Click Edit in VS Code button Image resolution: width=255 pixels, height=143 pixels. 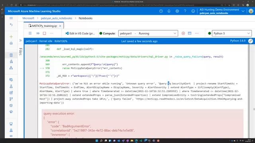[80, 33]
